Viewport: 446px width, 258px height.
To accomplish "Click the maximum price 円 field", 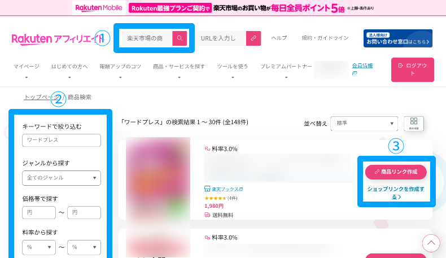I will [x=84, y=212].
